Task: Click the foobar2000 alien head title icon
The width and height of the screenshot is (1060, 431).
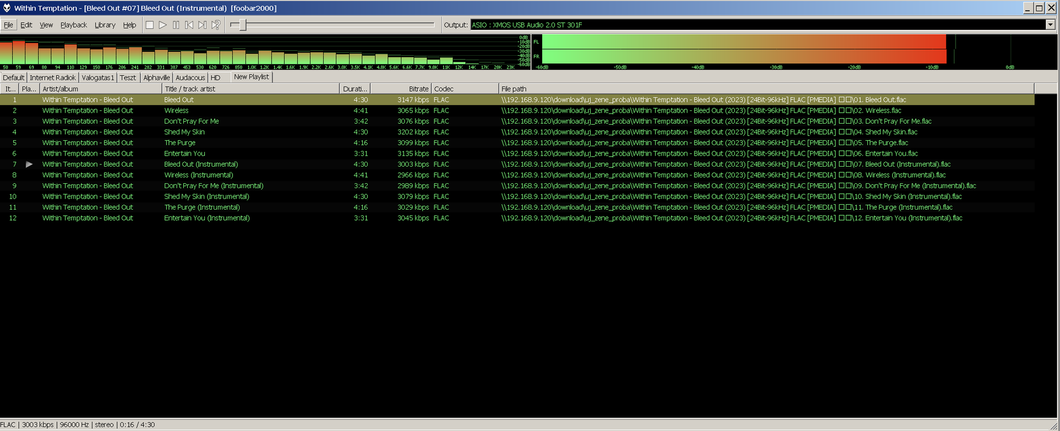Action: (x=7, y=8)
